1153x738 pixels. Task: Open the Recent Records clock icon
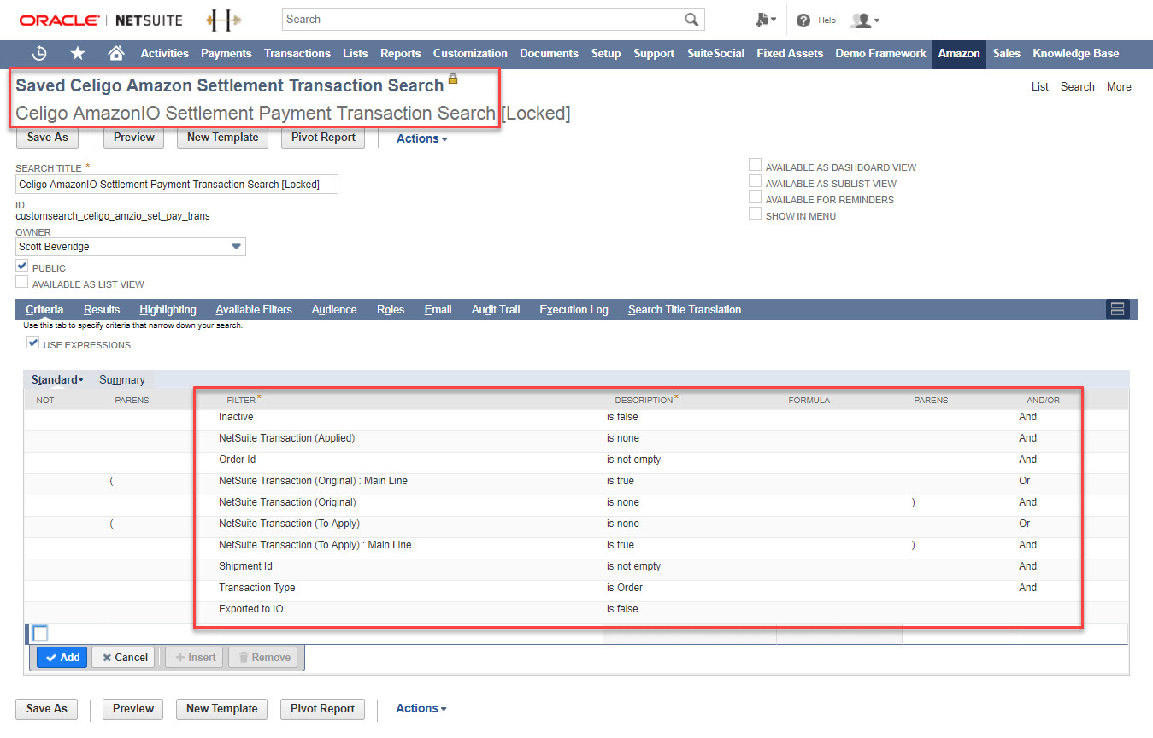click(39, 53)
